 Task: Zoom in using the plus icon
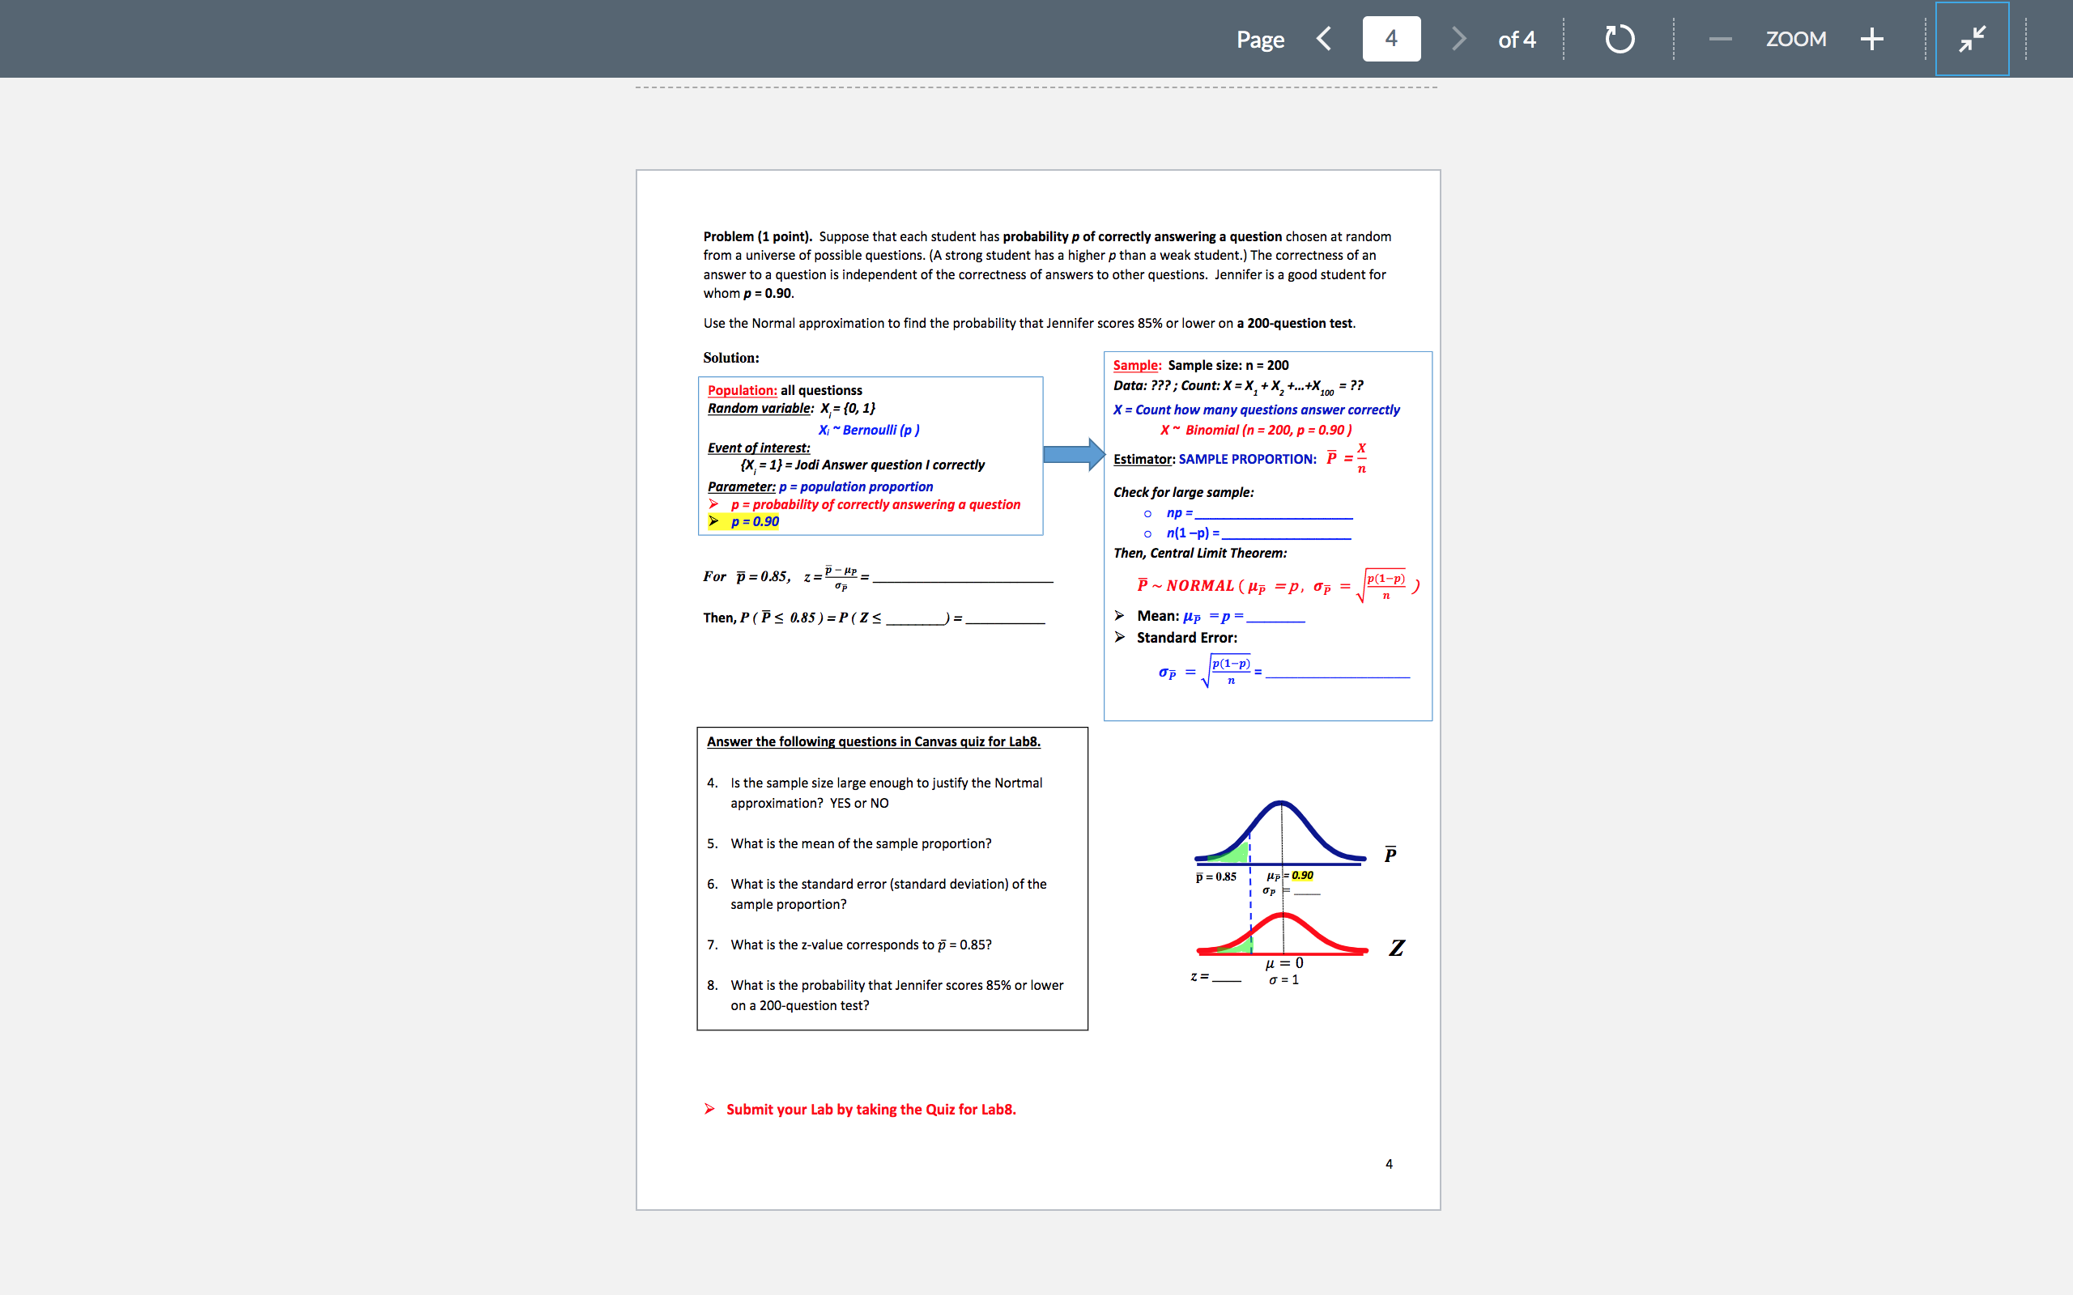(1871, 39)
